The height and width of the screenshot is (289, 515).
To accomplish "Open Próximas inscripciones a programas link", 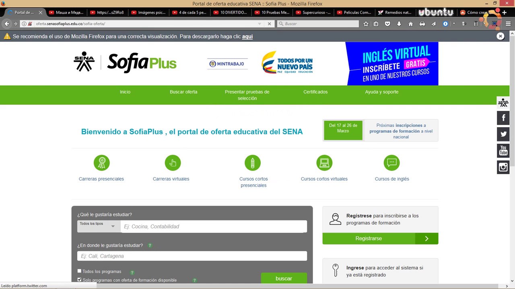I will pyautogui.click(x=401, y=131).
